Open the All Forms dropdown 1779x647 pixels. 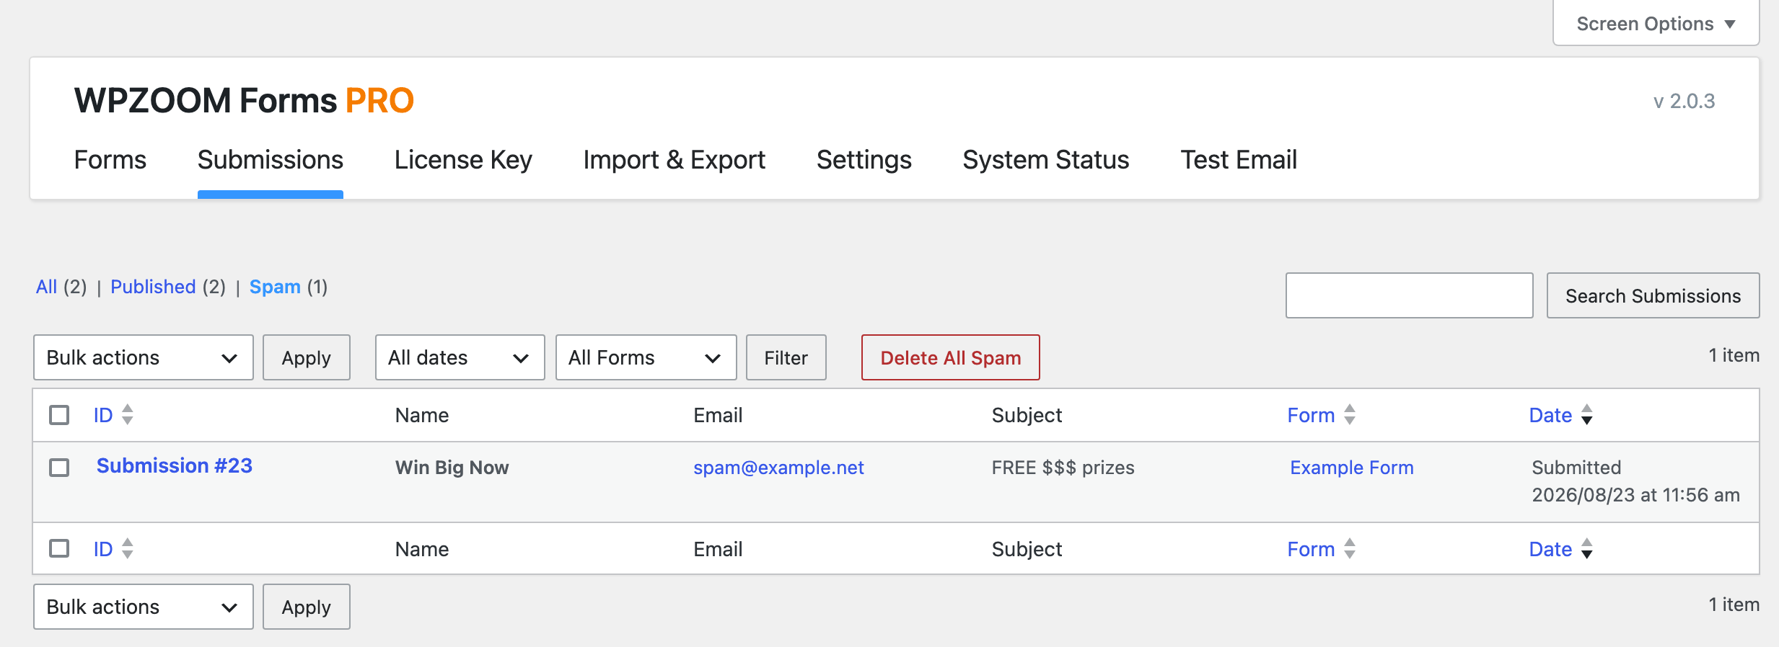646,357
